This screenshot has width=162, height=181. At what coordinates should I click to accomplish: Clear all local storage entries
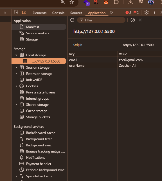point(132,20)
